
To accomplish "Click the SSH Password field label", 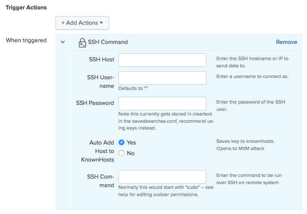I will pyautogui.click(x=95, y=103).
